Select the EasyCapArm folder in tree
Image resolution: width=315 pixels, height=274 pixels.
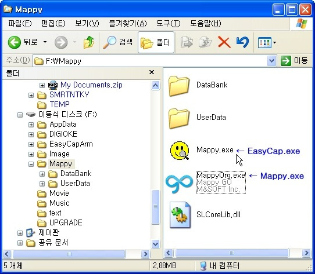coord(71,144)
